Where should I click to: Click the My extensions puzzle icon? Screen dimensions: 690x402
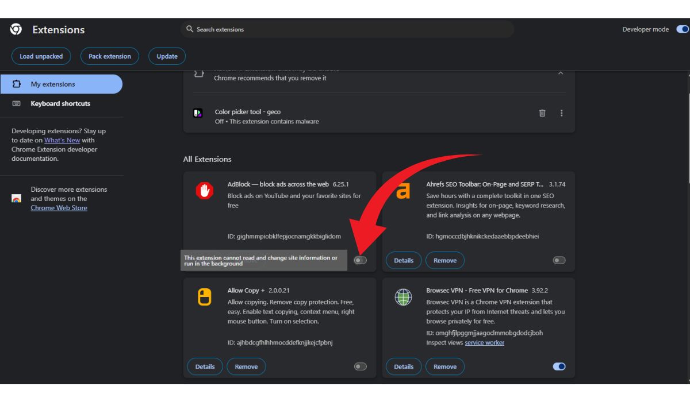17,84
